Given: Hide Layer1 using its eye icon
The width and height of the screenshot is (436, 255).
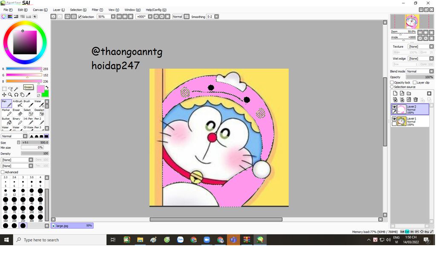Looking at the screenshot, I should (394, 119).
